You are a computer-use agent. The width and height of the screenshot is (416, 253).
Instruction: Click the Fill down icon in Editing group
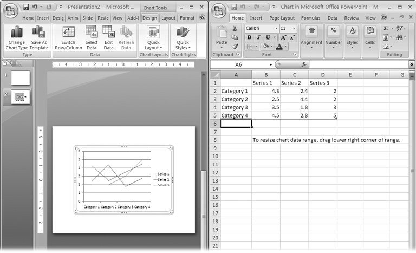tap(386, 37)
